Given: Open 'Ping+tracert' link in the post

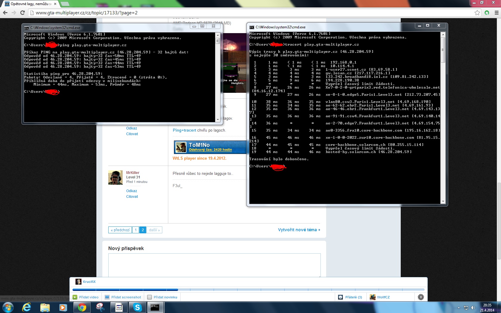Looking at the screenshot, I should pyautogui.click(x=184, y=130).
